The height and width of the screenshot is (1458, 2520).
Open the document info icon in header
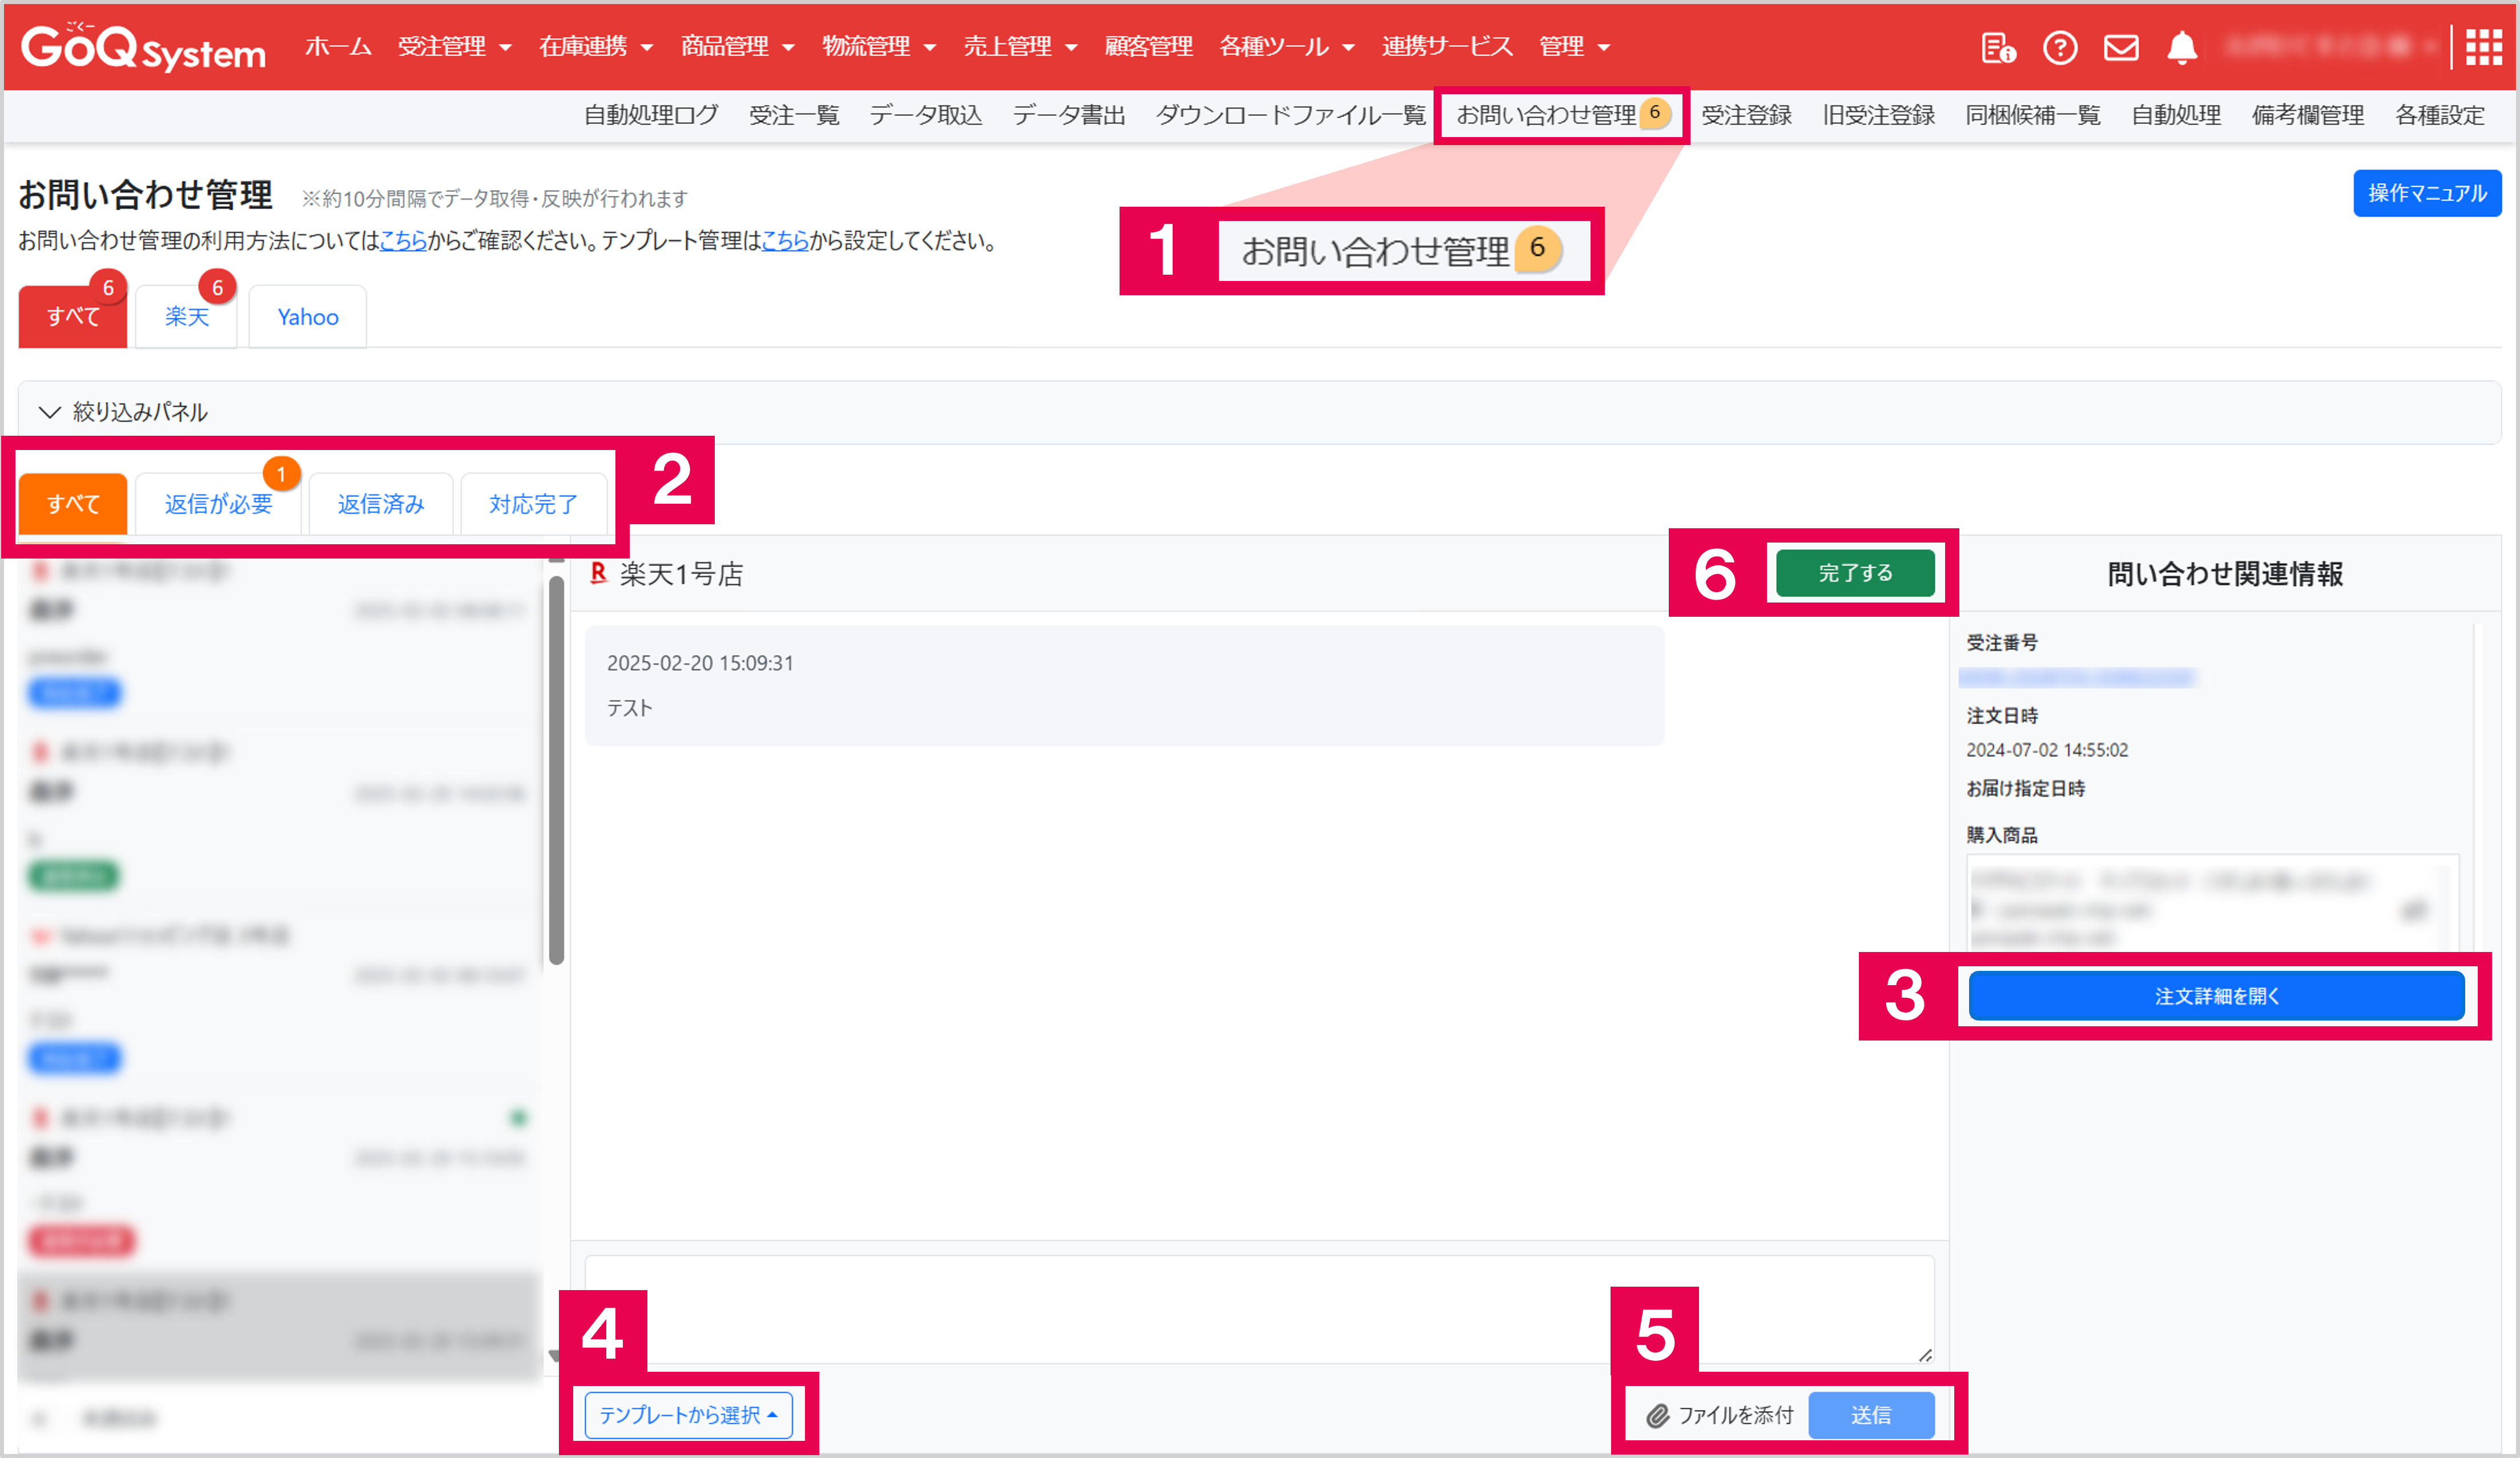pos(1998,47)
